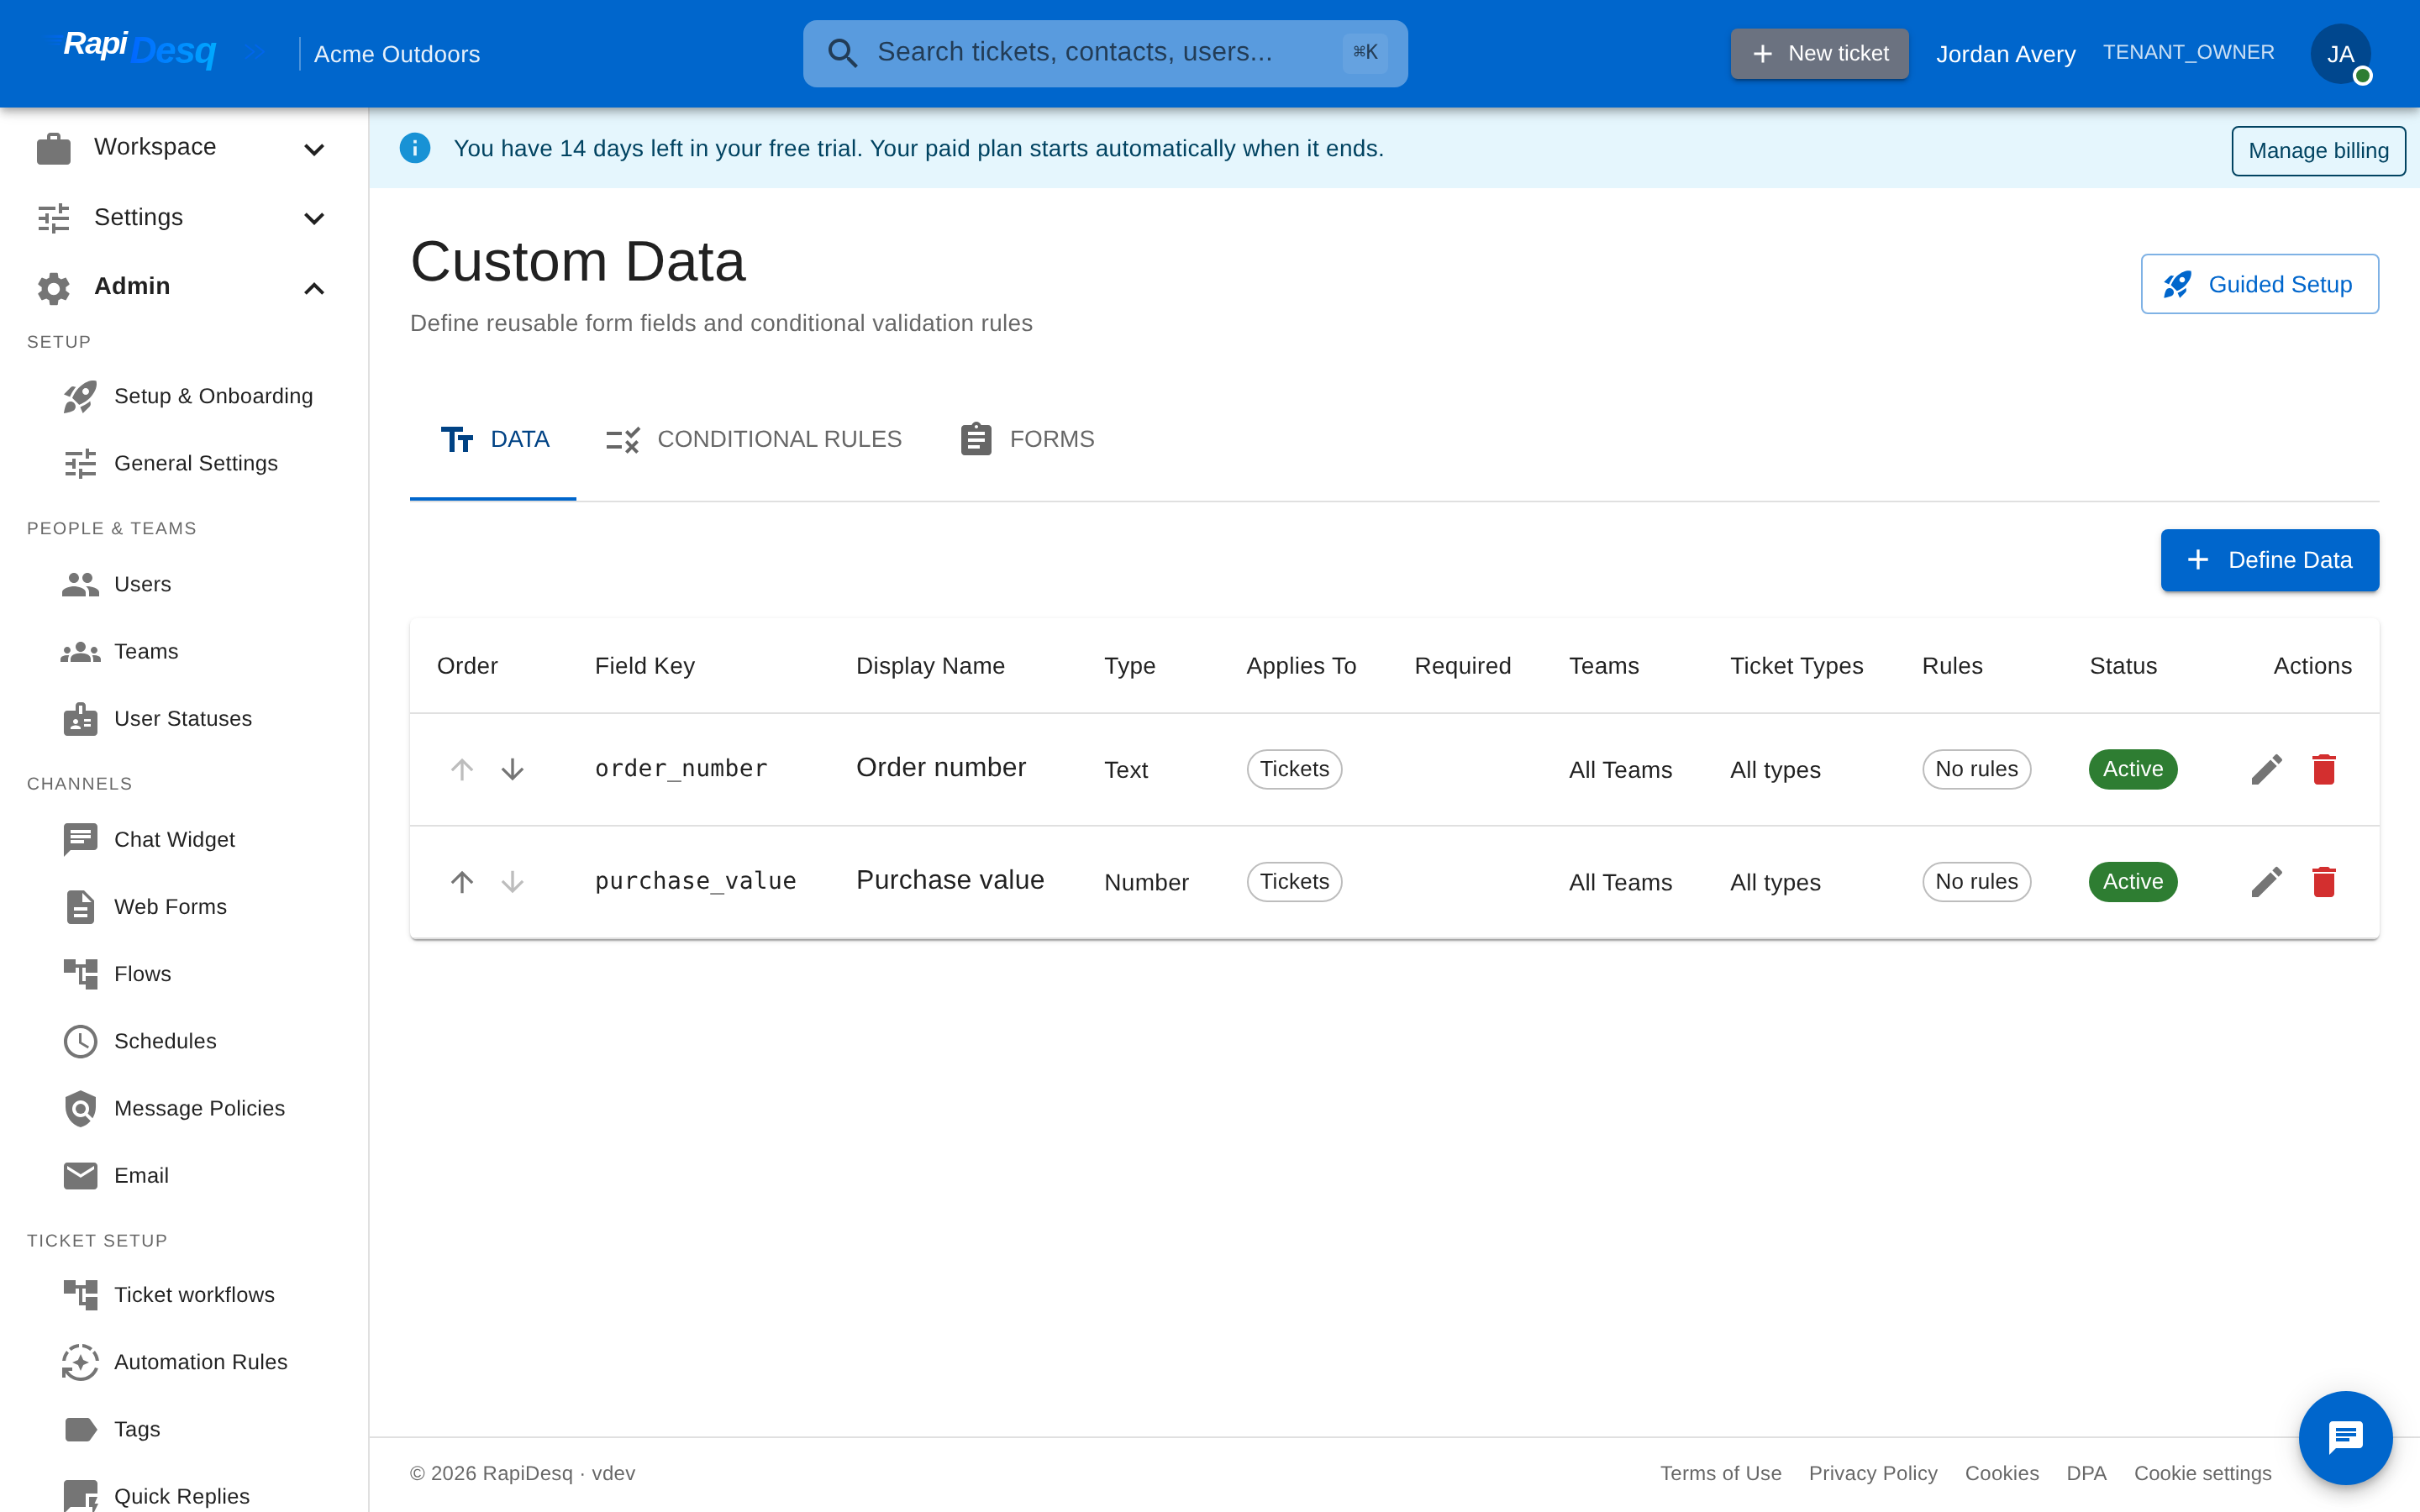Image resolution: width=2420 pixels, height=1512 pixels.
Task: Switch to the Conditional Rules tab
Action: (x=754, y=439)
